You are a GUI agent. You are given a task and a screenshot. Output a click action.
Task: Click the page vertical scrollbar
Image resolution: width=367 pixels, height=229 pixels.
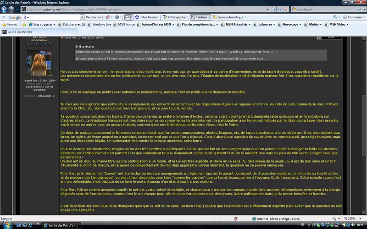(364, 126)
